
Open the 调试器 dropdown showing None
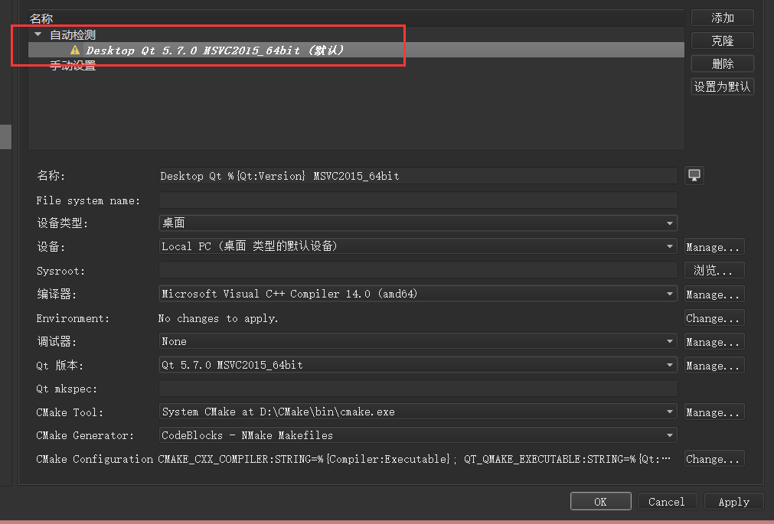417,341
